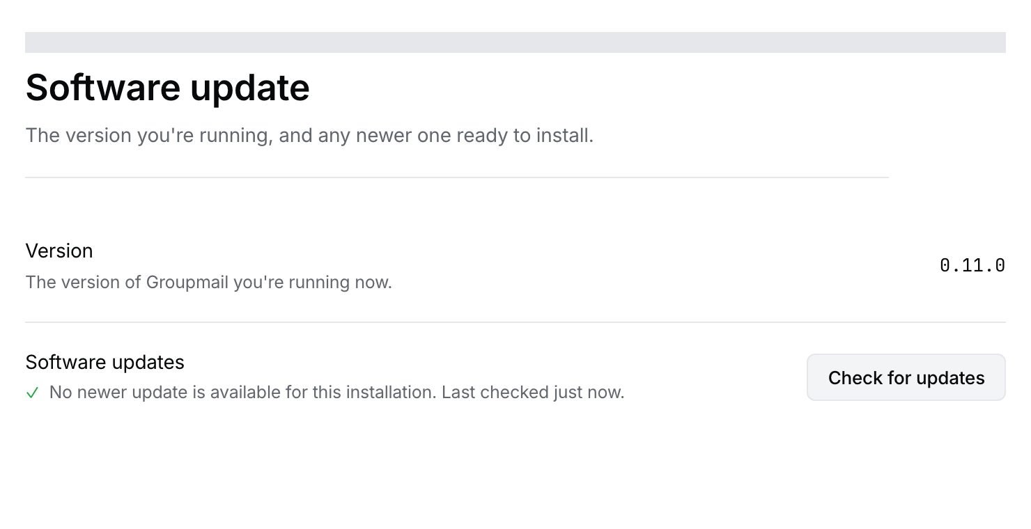Select the version number 0.11.0
The image size is (1031, 529).
tap(972, 265)
